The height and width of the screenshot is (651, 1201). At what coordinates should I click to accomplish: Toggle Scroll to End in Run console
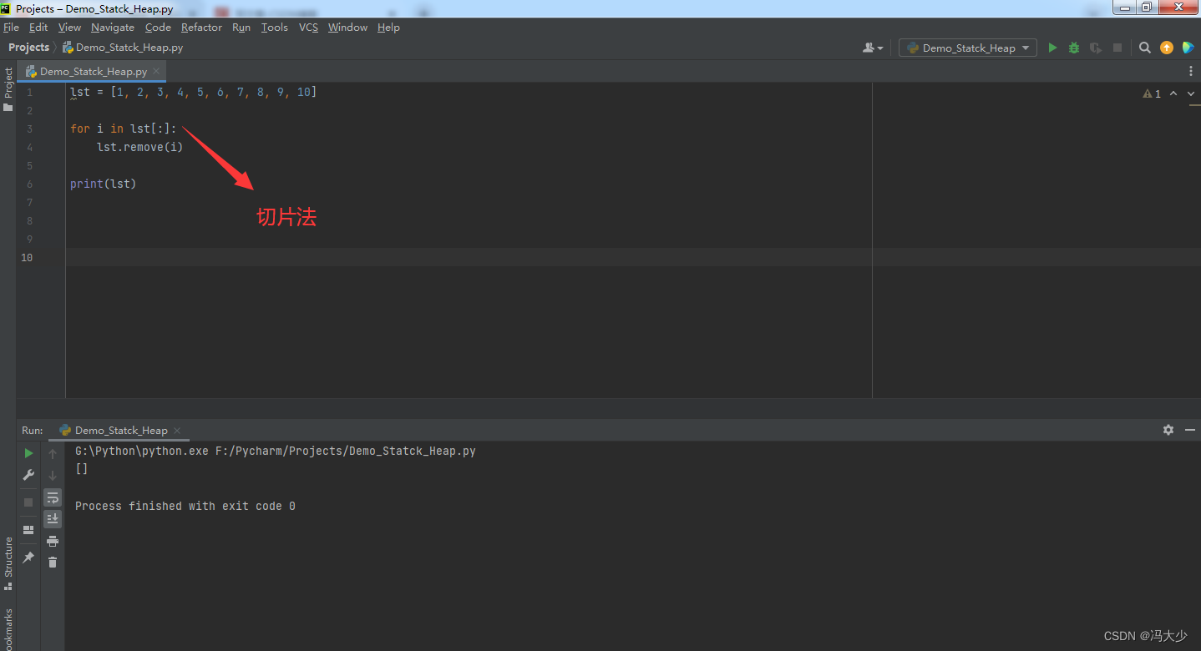tap(53, 519)
